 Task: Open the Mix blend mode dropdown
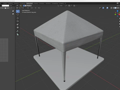pyautogui.click(x=12, y=6)
